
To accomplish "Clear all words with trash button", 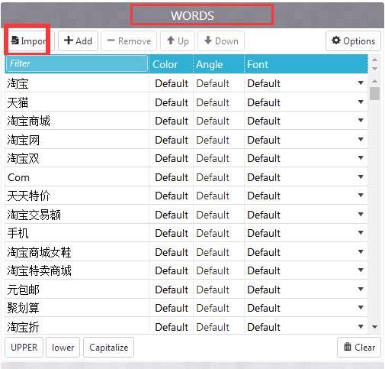I will (x=359, y=347).
